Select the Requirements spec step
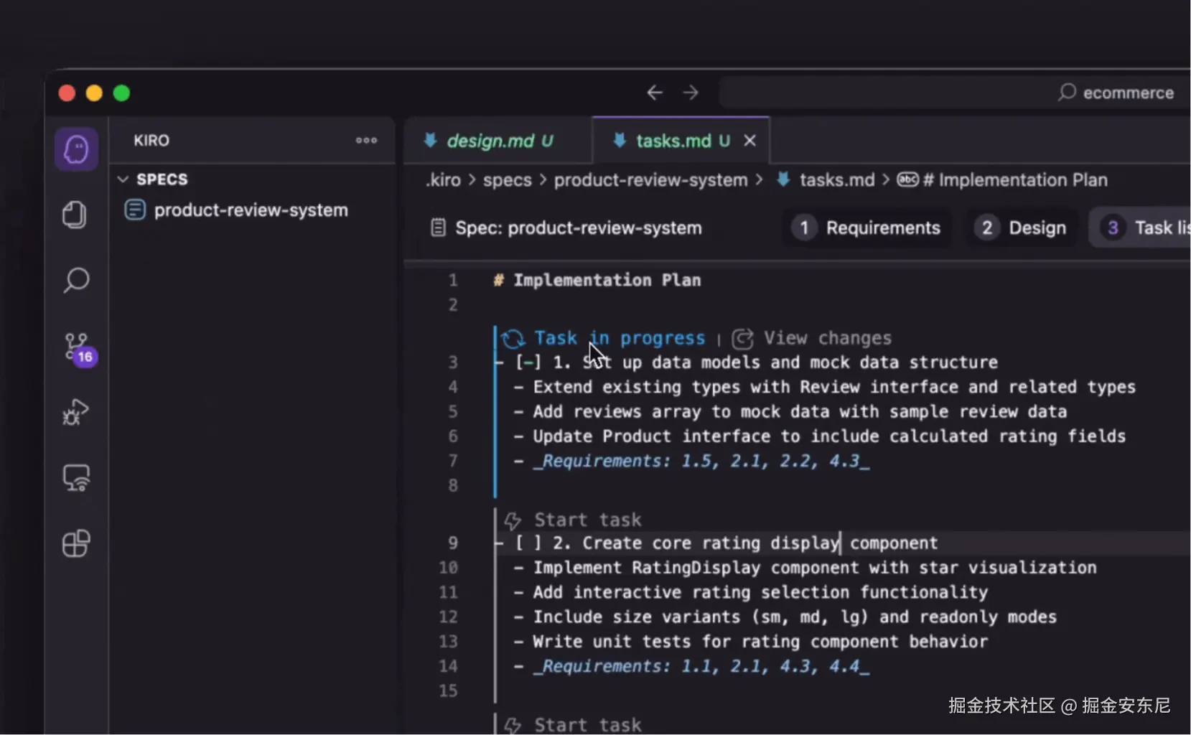The image size is (1191, 735). pos(867,228)
